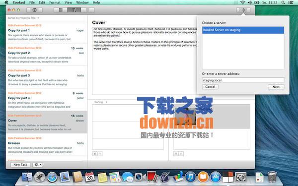Switch to the third view mode toolbar button
Viewport: 298px width, 186px height.
pyautogui.click(x=87, y=10)
